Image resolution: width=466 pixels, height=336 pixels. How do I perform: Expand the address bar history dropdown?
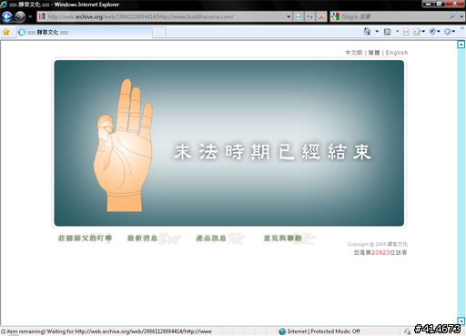click(x=289, y=16)
